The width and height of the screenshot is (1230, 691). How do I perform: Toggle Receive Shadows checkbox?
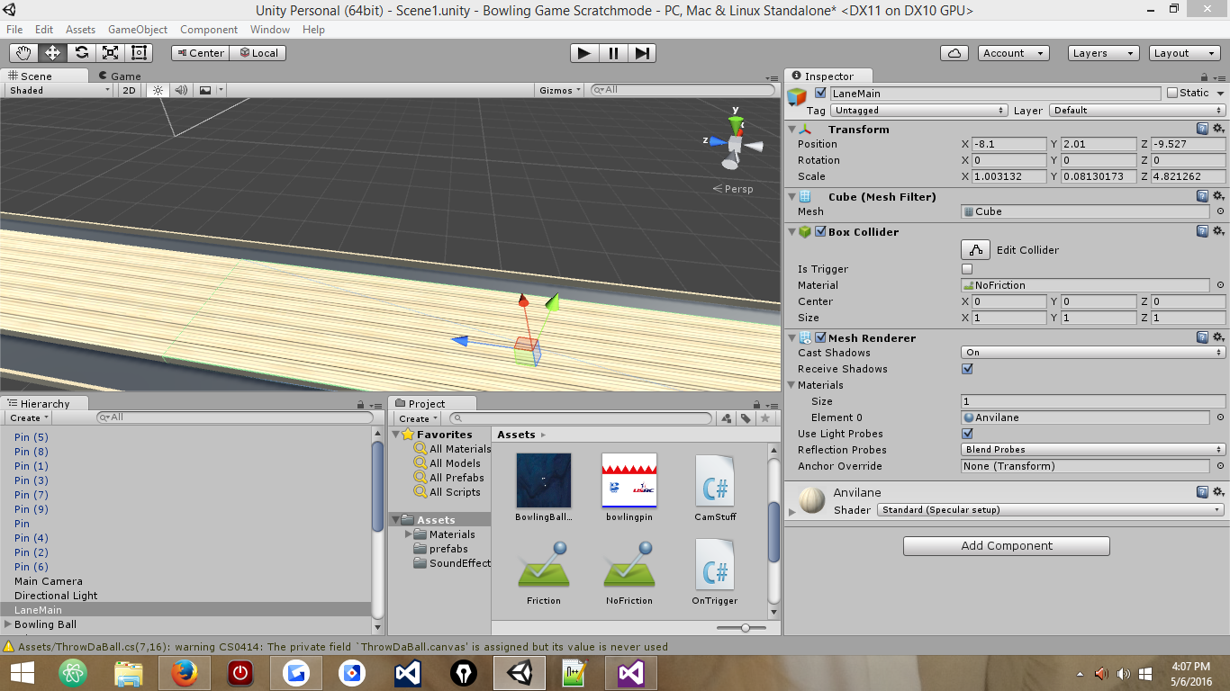click(x=967, y=369)
